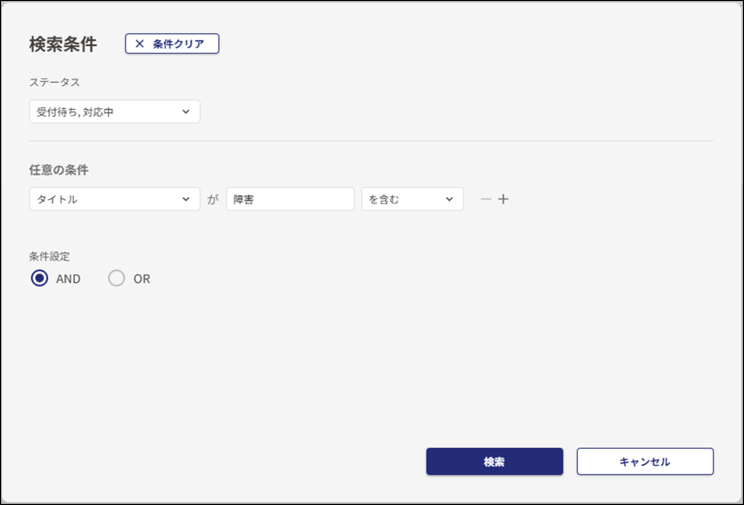Click the chevron on the タイトル selector

(x=187, y=199)
